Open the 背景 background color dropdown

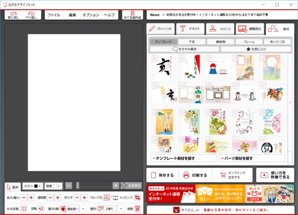click(x=59, y=186)
